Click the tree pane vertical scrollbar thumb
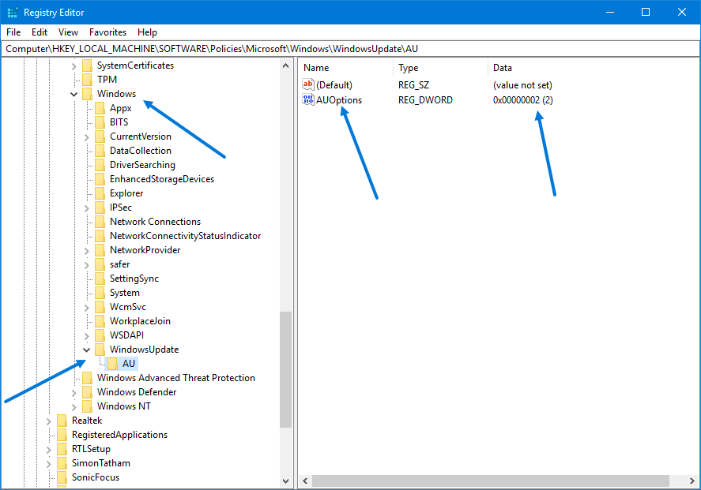Viewport: 701px width, 490px height. click(x=285, y=369)
